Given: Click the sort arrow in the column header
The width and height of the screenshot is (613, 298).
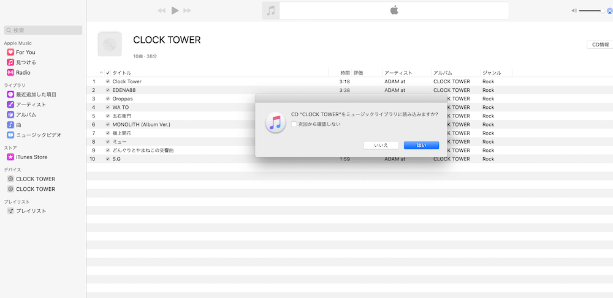Looking at the screenshot, I should tap(101, 73).
